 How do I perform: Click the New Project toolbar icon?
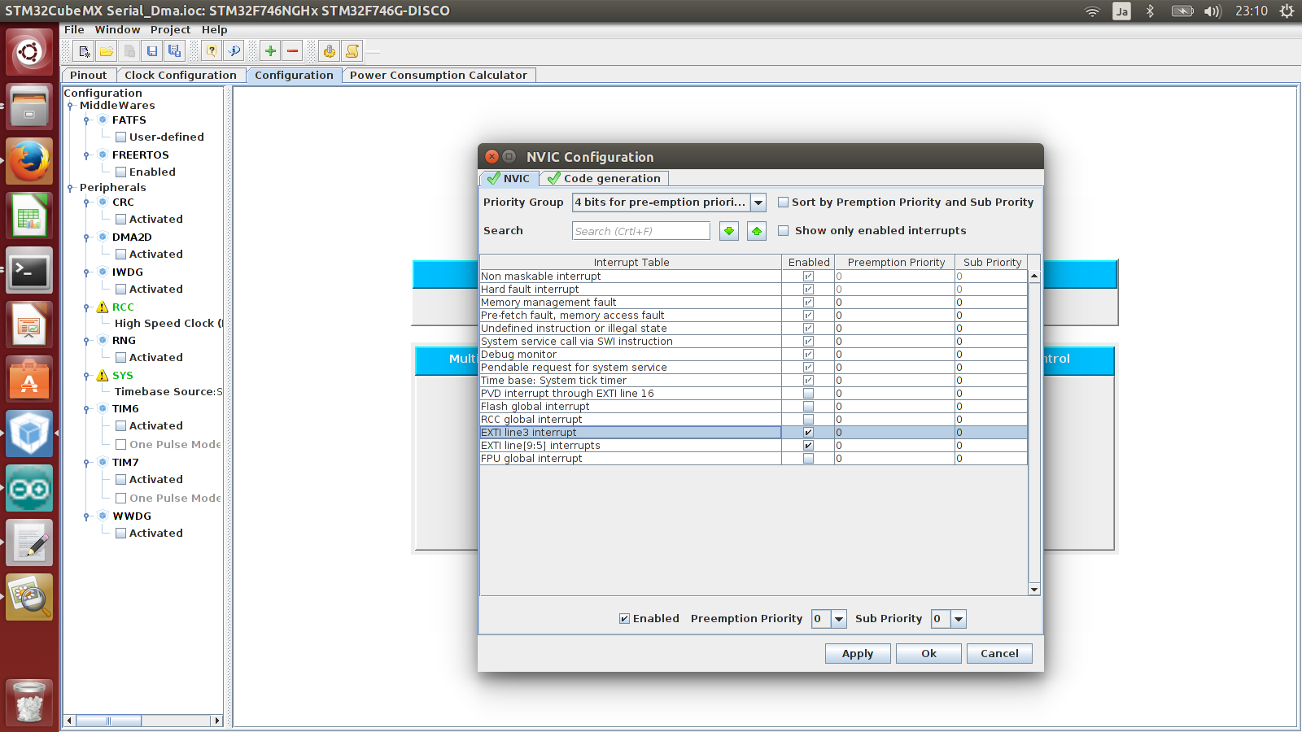pos(84,51)
